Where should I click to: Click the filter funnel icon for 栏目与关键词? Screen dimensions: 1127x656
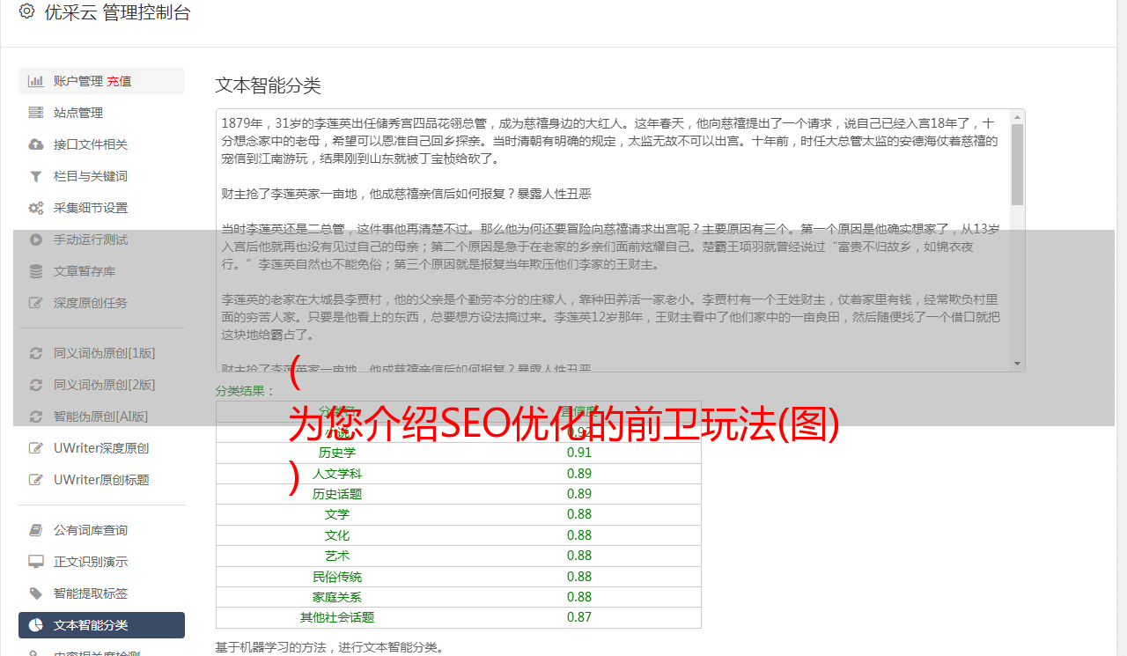tap(35, 176)
